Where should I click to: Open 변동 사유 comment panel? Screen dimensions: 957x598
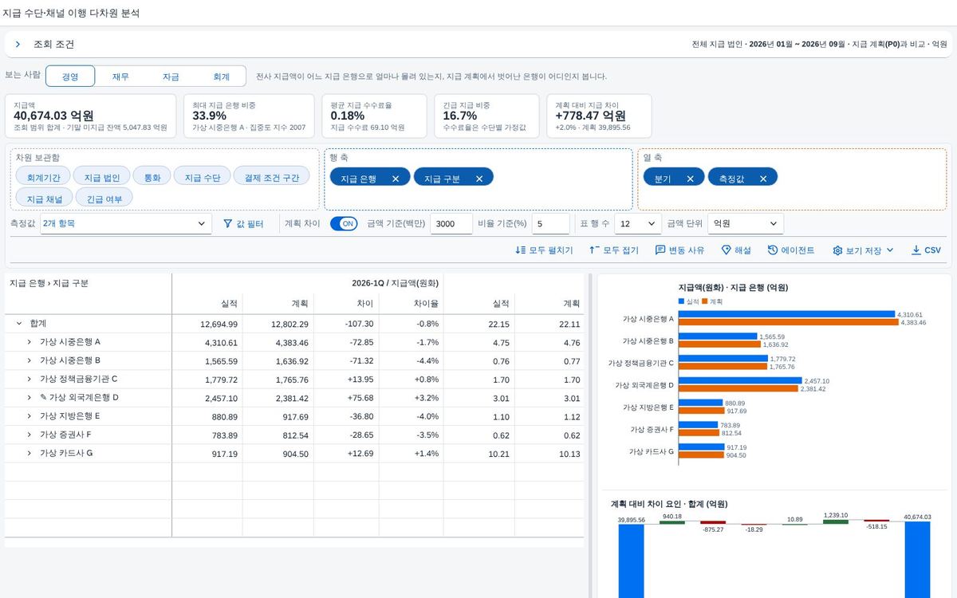pyautogui.click(x=679, y=250)
